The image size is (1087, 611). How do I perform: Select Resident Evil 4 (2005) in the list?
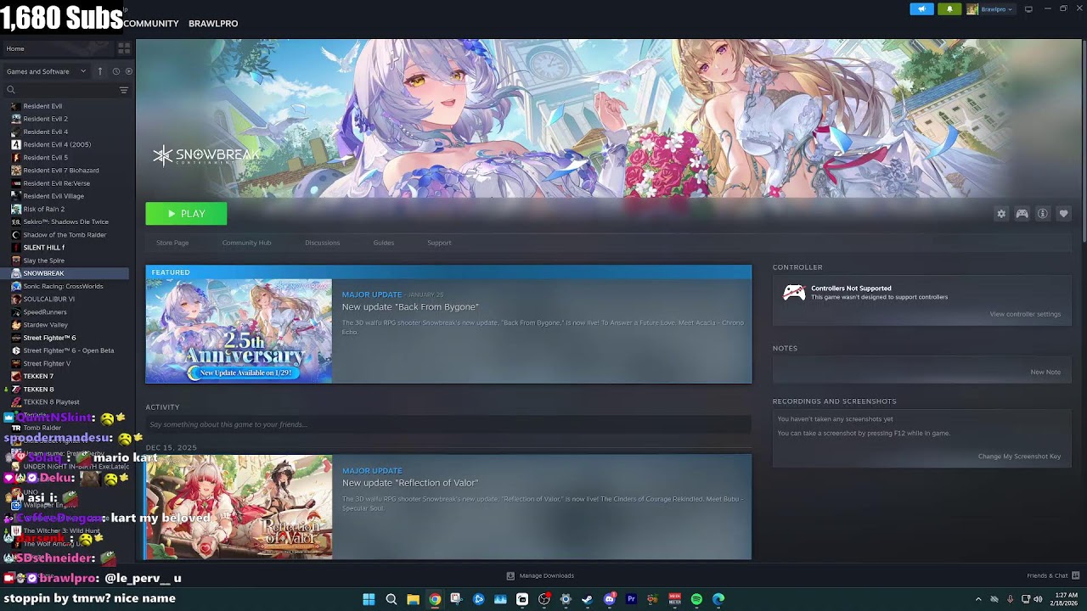click(57, 144)
